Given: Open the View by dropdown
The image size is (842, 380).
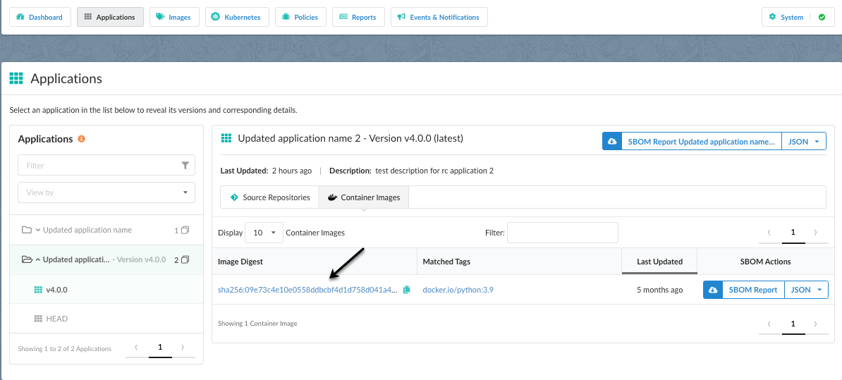Looking at the screenshot, I should [x=106, y=192].
